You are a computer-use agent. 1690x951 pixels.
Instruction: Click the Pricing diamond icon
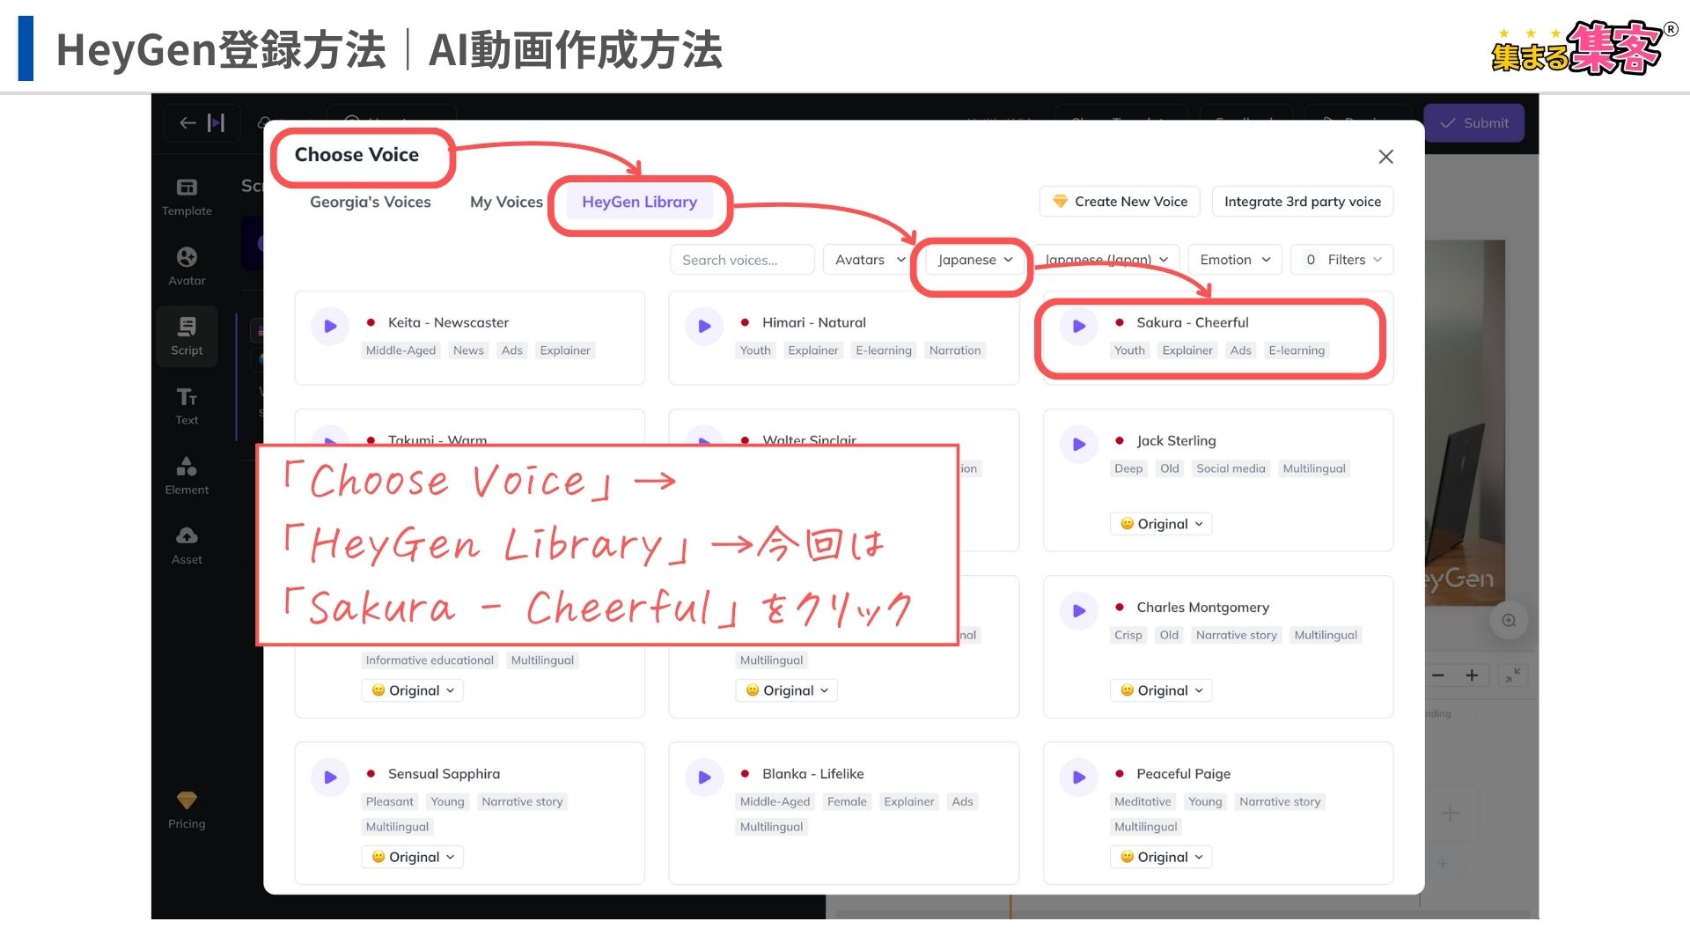pyautogui.click(x=187, y=800)
